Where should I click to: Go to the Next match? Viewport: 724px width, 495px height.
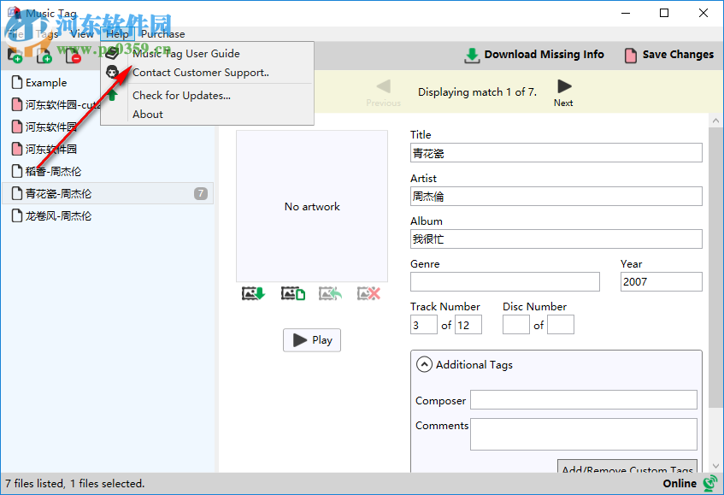(564, 93)
